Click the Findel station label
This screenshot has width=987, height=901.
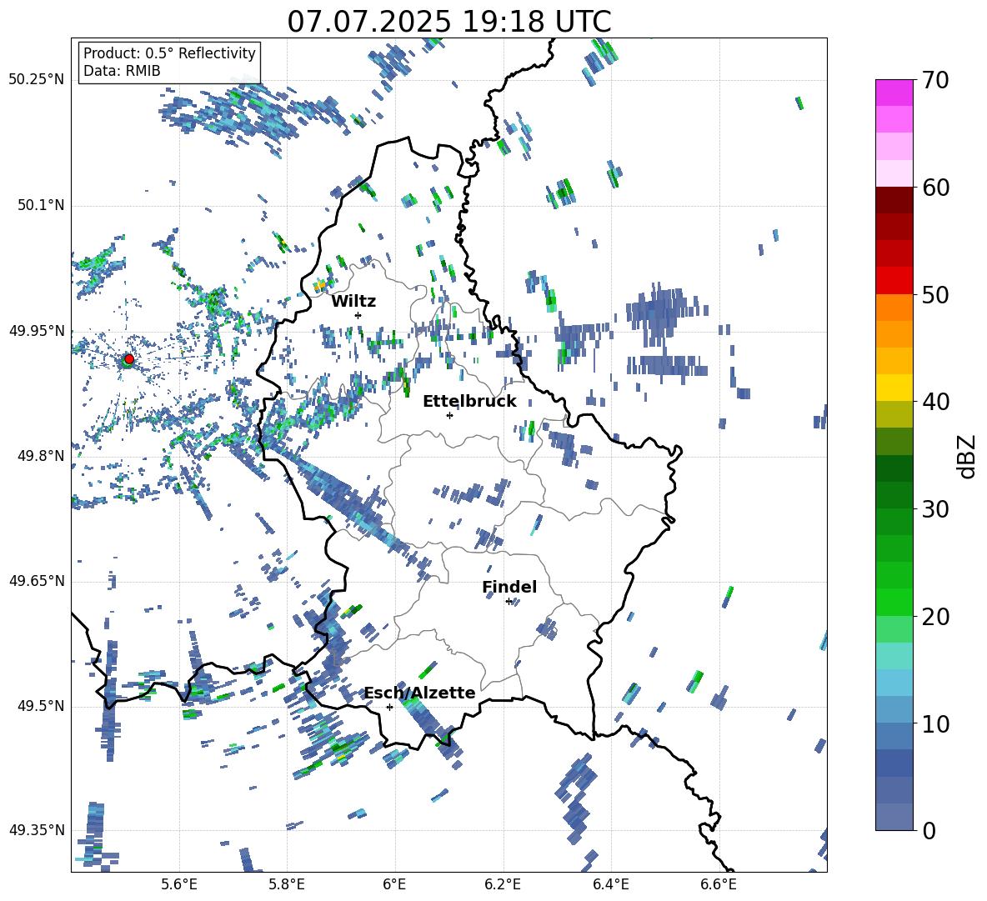click(509, 587)
